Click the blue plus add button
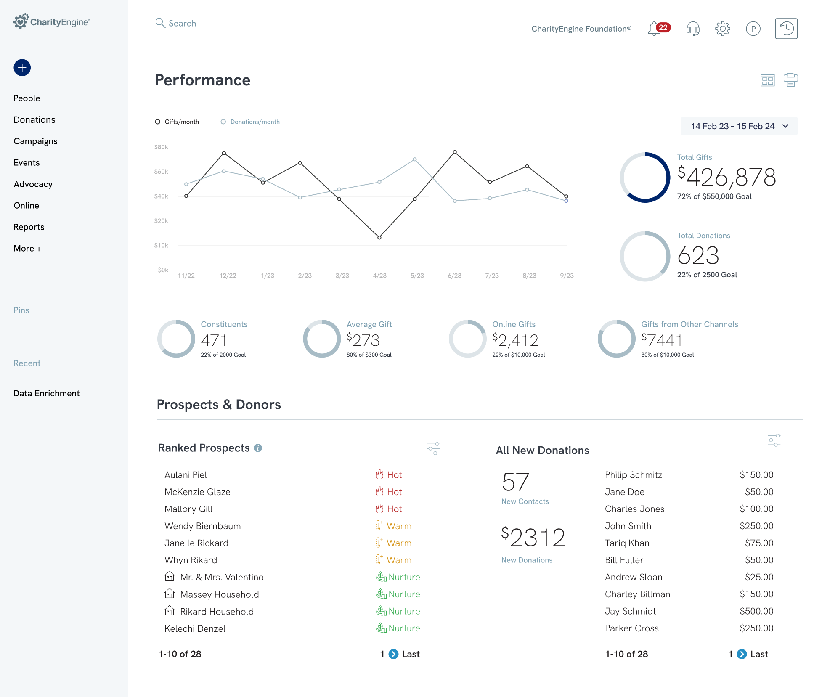Viewport: 814px width, 697px height. (22, 68)
